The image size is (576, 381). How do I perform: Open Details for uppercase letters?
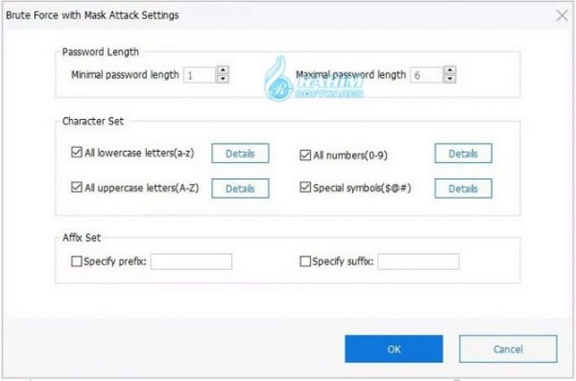click(240, 188)
